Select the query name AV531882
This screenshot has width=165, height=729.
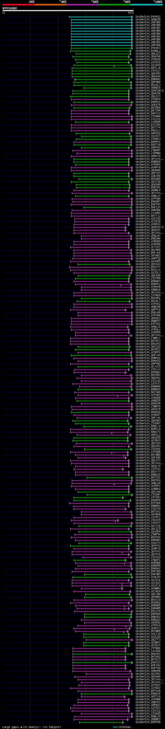click(10, 9)
